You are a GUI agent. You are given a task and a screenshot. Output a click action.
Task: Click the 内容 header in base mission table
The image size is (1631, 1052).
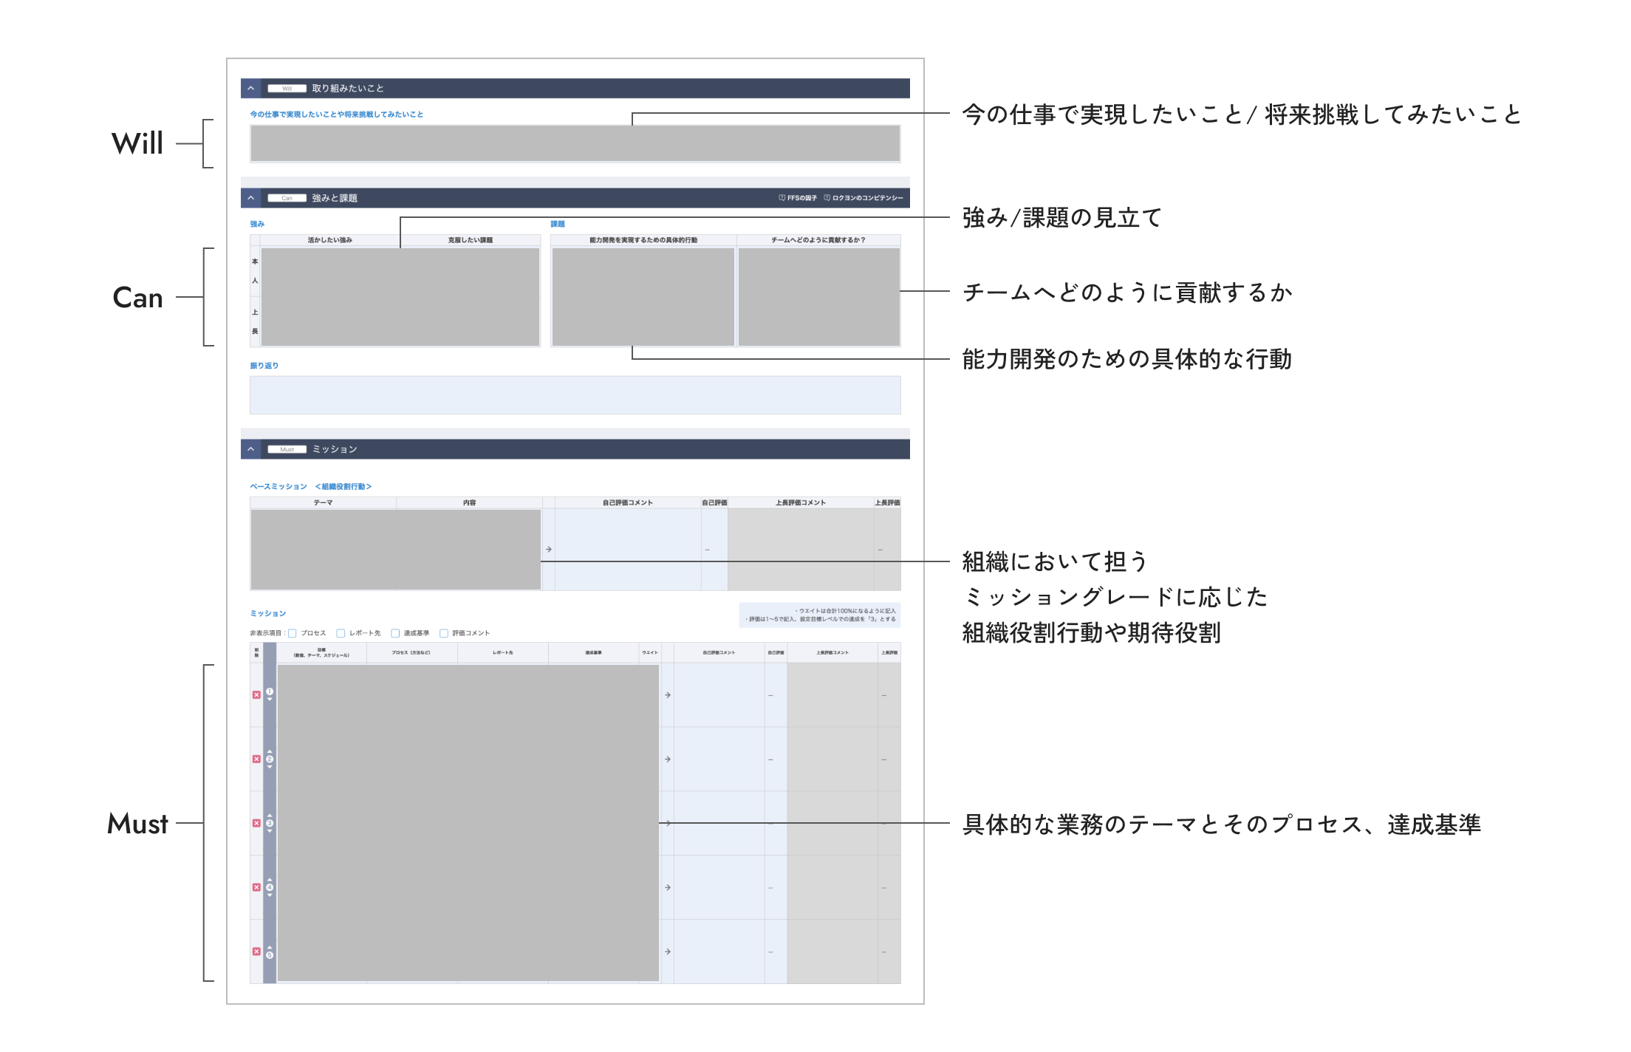pyautogui.click(x=470, y=503)
